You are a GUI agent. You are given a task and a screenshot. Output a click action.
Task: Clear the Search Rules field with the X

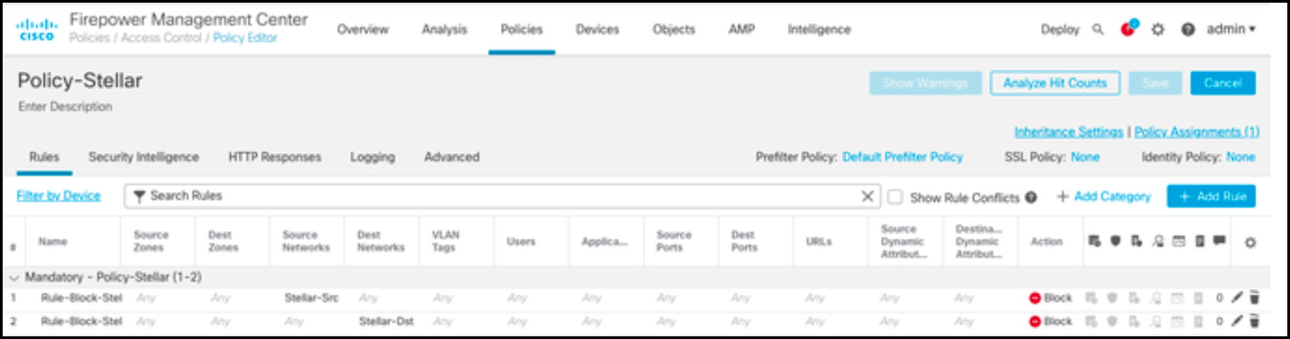(867, 196)
